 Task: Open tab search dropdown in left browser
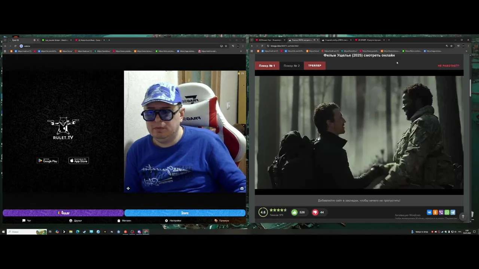coord(4,40)
